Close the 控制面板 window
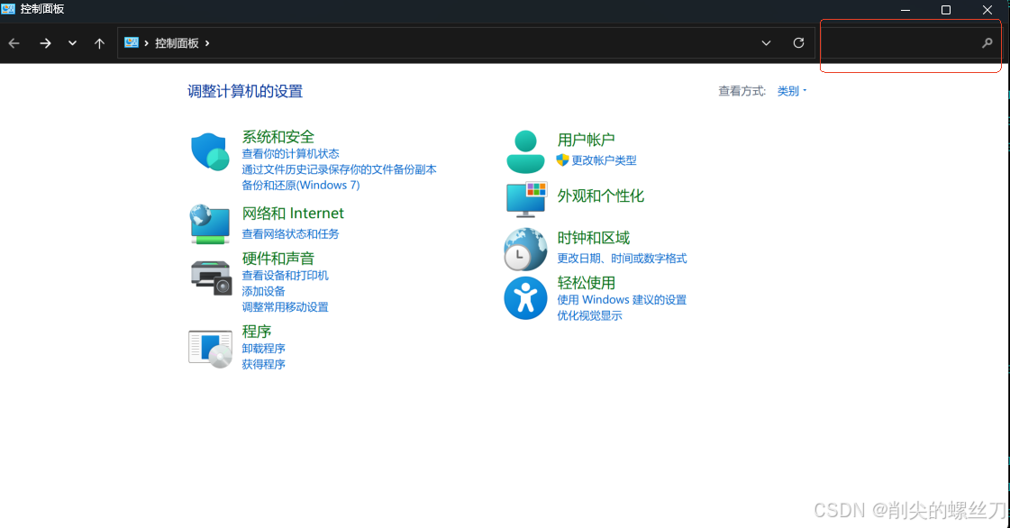Image resolution: width=1010 pixels, height=528 pixels. 987,10
